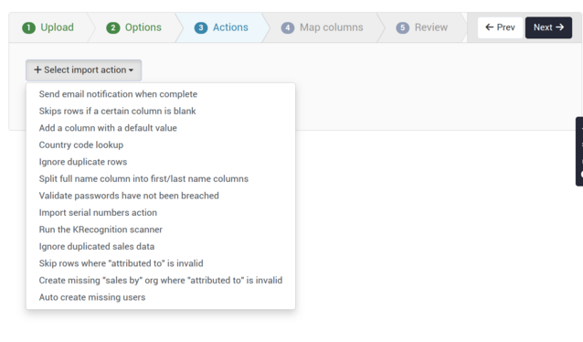Choose Validate passwords have not been breached

point(161,196)
